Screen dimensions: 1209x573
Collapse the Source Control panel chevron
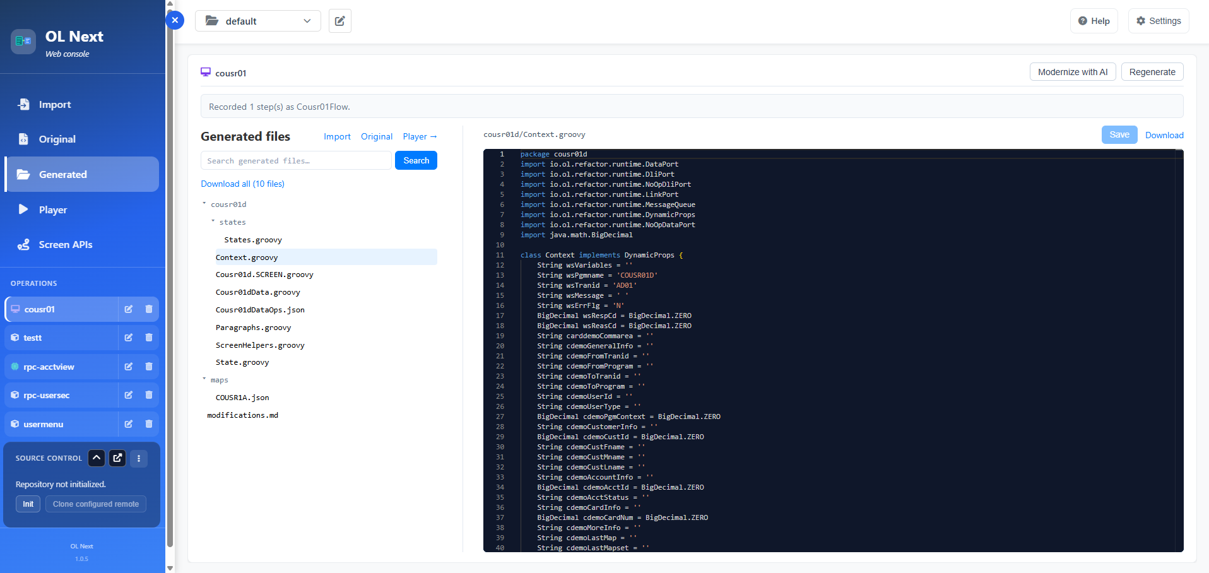click(97, 458)
